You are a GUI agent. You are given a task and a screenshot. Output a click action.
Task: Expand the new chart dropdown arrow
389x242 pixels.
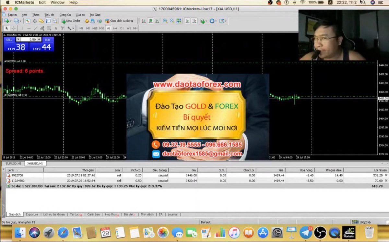(x=11, y=21)
